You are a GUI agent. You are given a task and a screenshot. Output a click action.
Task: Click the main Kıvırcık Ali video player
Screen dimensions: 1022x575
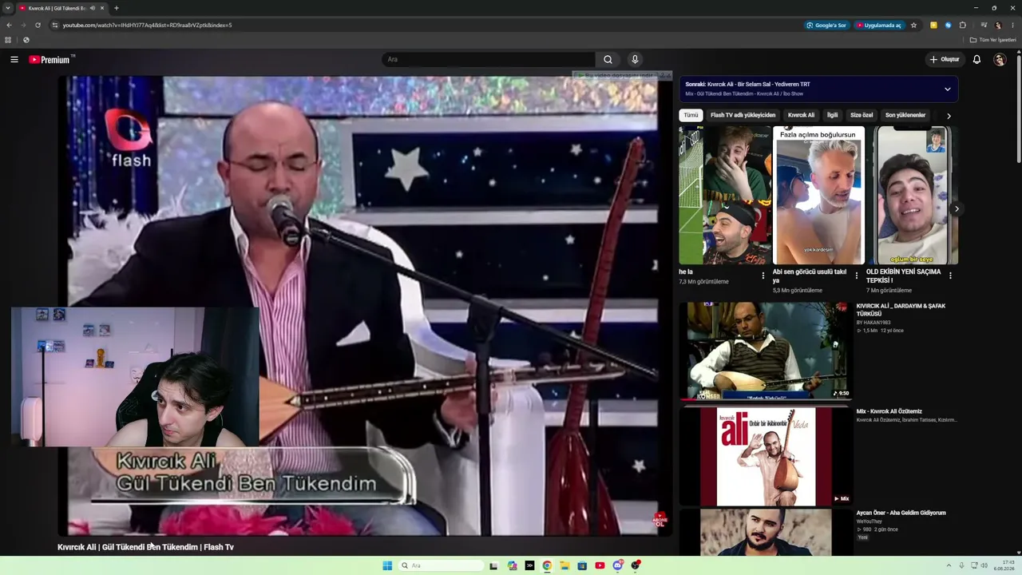[x=365, y=305]
